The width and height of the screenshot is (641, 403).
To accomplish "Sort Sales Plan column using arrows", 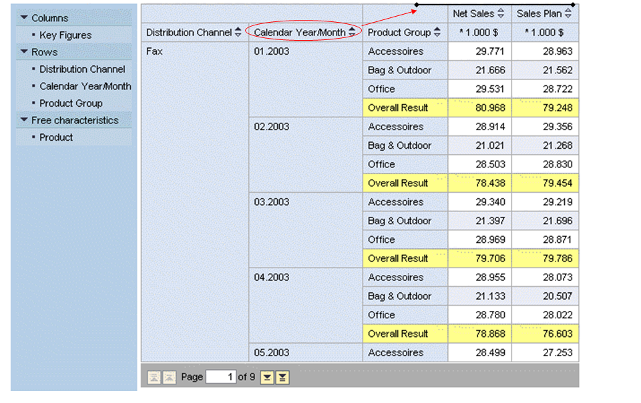I will tap(568, 13).
